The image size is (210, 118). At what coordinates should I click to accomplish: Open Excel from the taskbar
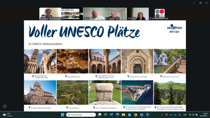[x=106, y=115]
